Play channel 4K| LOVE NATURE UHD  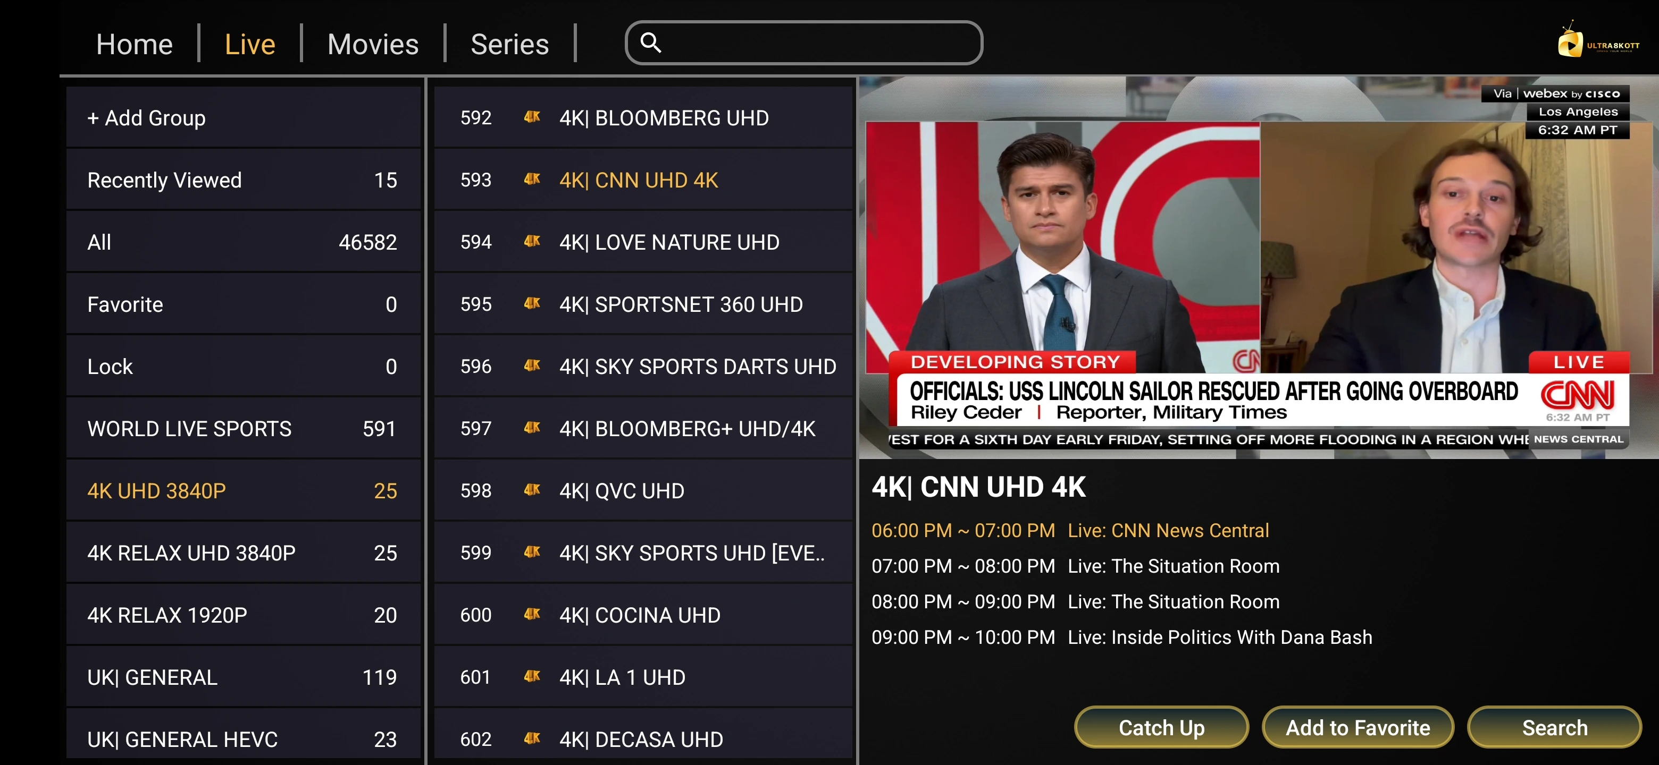[643, 242]
